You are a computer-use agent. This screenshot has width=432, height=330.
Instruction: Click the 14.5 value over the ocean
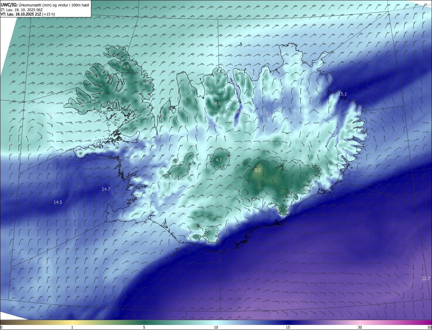point(58,202)
